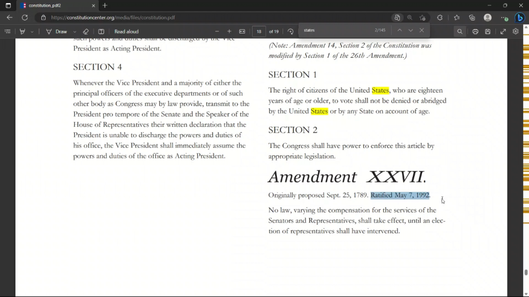This screenshot has height=297, width=529.
Task: Go to next search result
Action: point(411,30)
